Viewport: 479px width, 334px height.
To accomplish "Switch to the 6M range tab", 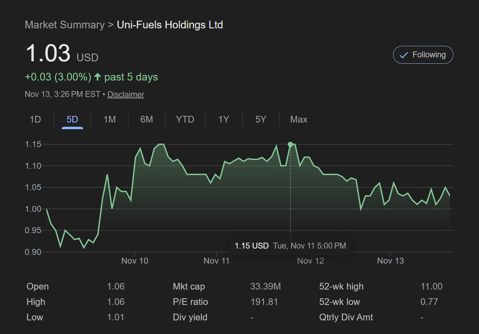I will pyautogui.click(x=146, y=119).
